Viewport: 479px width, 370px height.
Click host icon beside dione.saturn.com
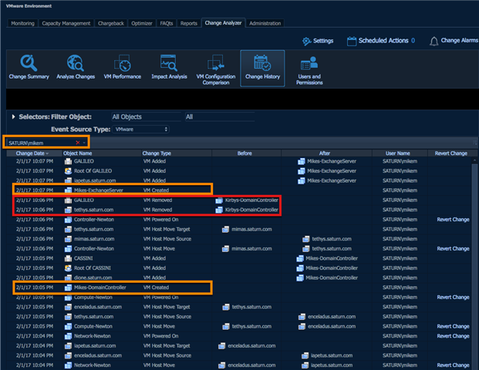[x=68, y=277]
